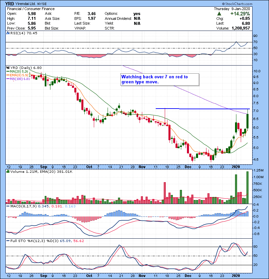
Task: Click the date Thursday 9-Jan-2020
Action: click(x=232, y=9)
